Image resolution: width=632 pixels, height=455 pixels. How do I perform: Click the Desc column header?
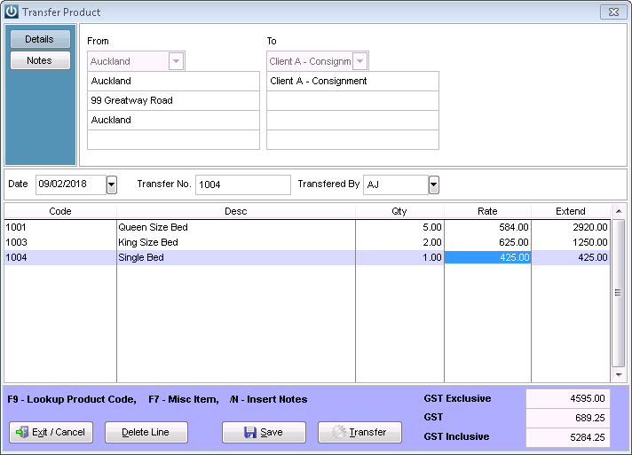pos(236,211)
